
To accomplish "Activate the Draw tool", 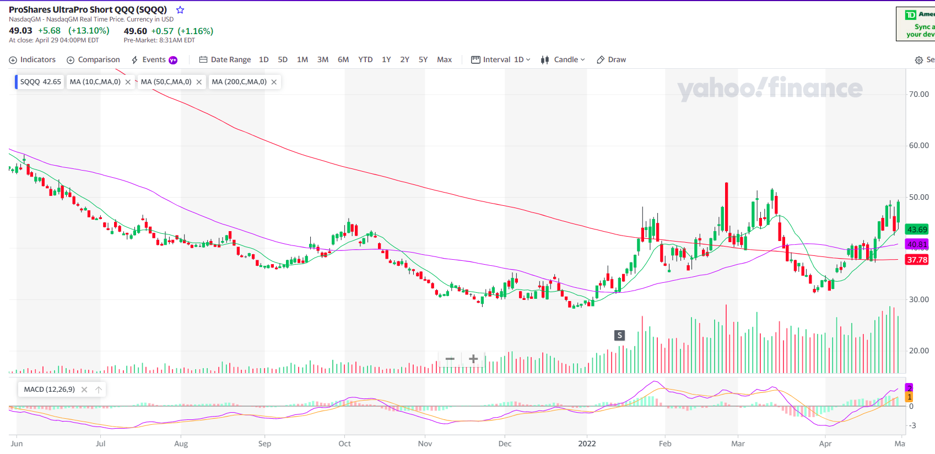I will (611, 59).
